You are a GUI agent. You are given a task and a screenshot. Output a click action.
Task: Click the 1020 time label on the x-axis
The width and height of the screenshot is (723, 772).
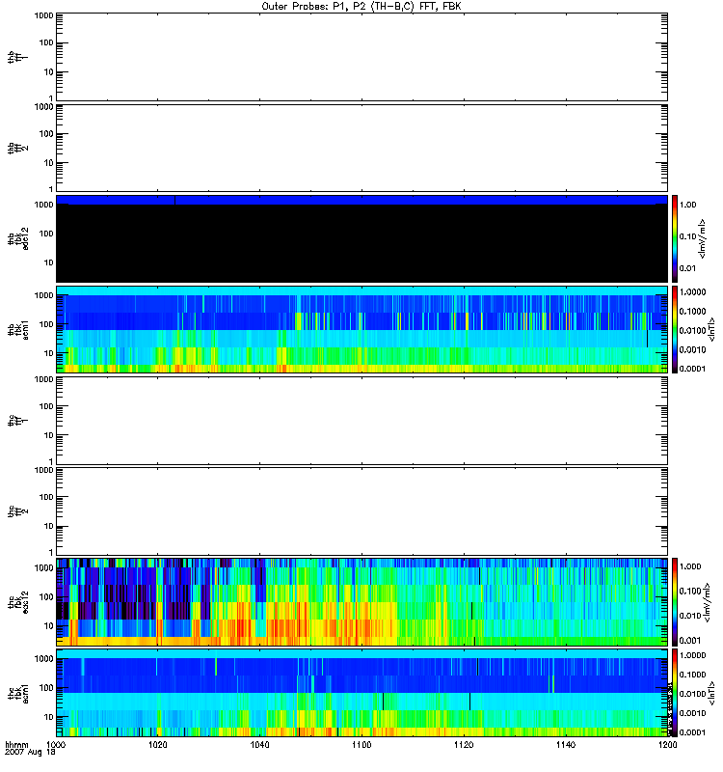(x=159, y=746)
